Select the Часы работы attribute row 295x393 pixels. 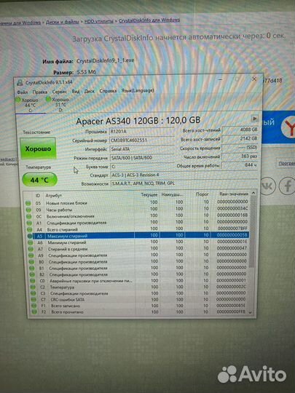[137, 210]
